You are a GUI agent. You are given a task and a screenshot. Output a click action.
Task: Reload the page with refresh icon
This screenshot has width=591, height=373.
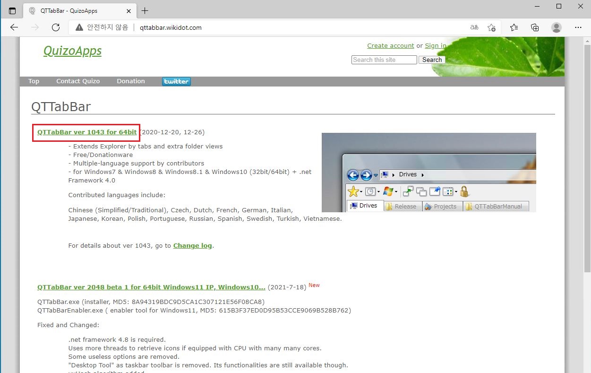coord(56,27)
